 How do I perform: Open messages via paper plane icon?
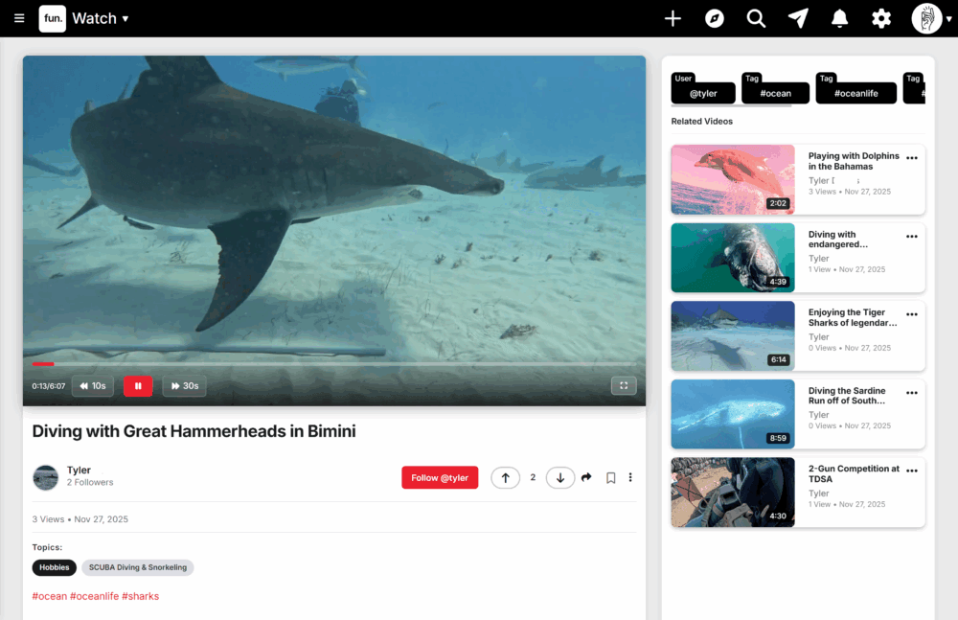(797, 18)
